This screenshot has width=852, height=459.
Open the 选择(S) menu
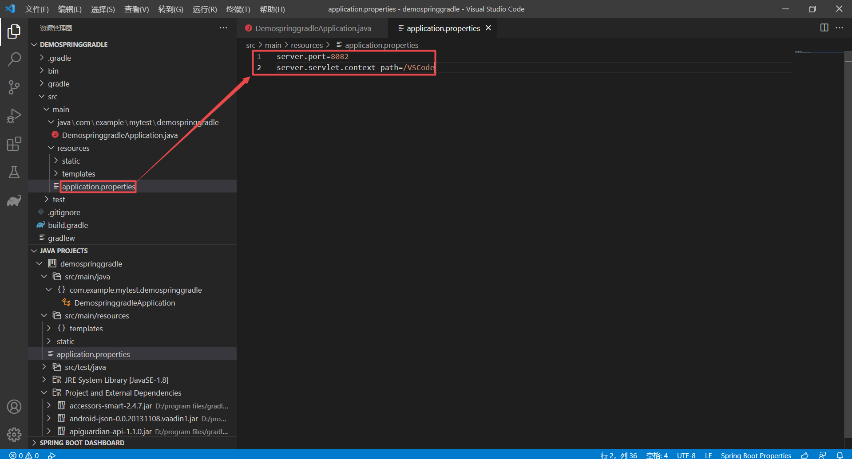click(103, 9)
